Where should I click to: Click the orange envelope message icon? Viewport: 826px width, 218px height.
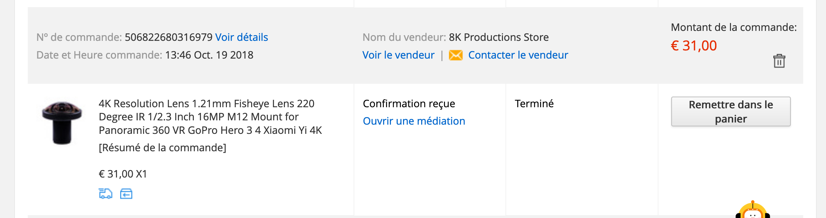coord(456,55)
